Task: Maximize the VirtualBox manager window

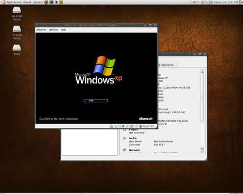Action: [x=200, y=54]
